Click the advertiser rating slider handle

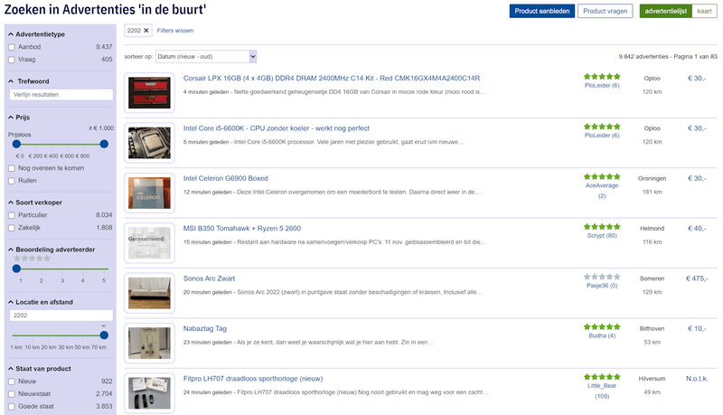point(16,269)
